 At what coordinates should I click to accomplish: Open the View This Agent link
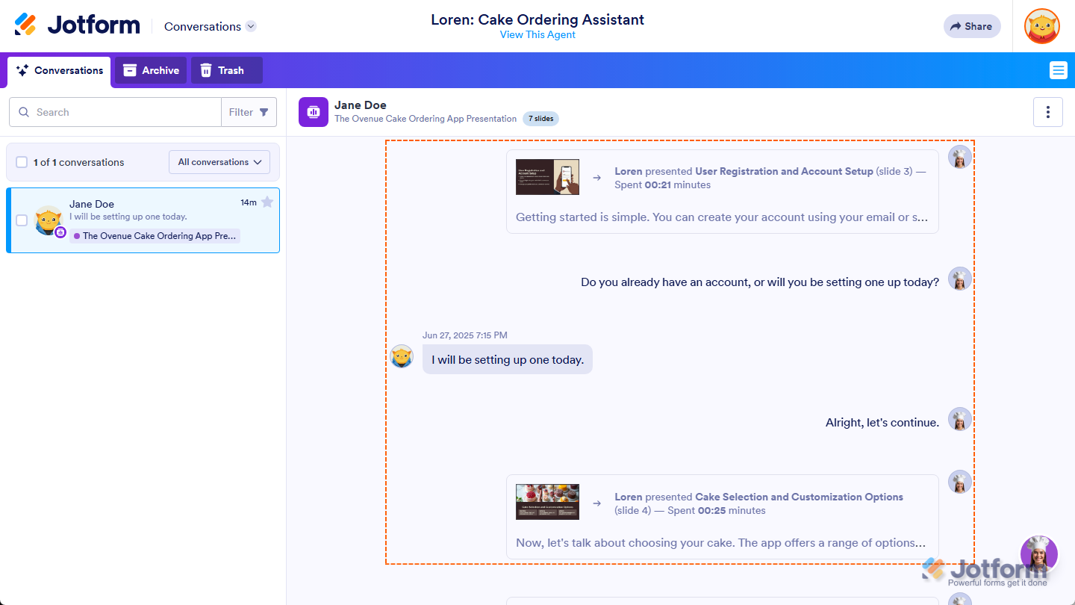pos(537,34)
